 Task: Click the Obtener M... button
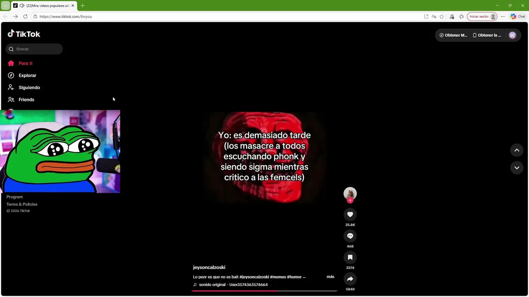[453, 35]
